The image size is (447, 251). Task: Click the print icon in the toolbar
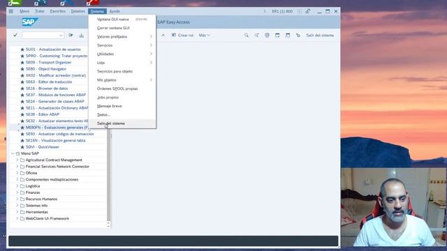[x=267, y=36]
